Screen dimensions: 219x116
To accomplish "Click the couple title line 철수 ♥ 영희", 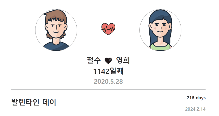I will click(x=108, y=61).
